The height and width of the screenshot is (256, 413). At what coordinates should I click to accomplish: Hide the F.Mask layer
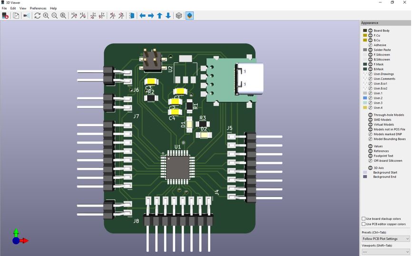[x=370, y=64]
